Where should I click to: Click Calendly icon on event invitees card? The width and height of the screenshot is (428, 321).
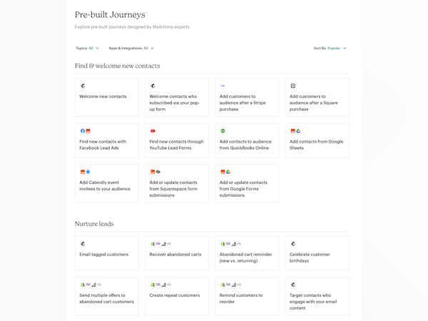click(88, 172)
